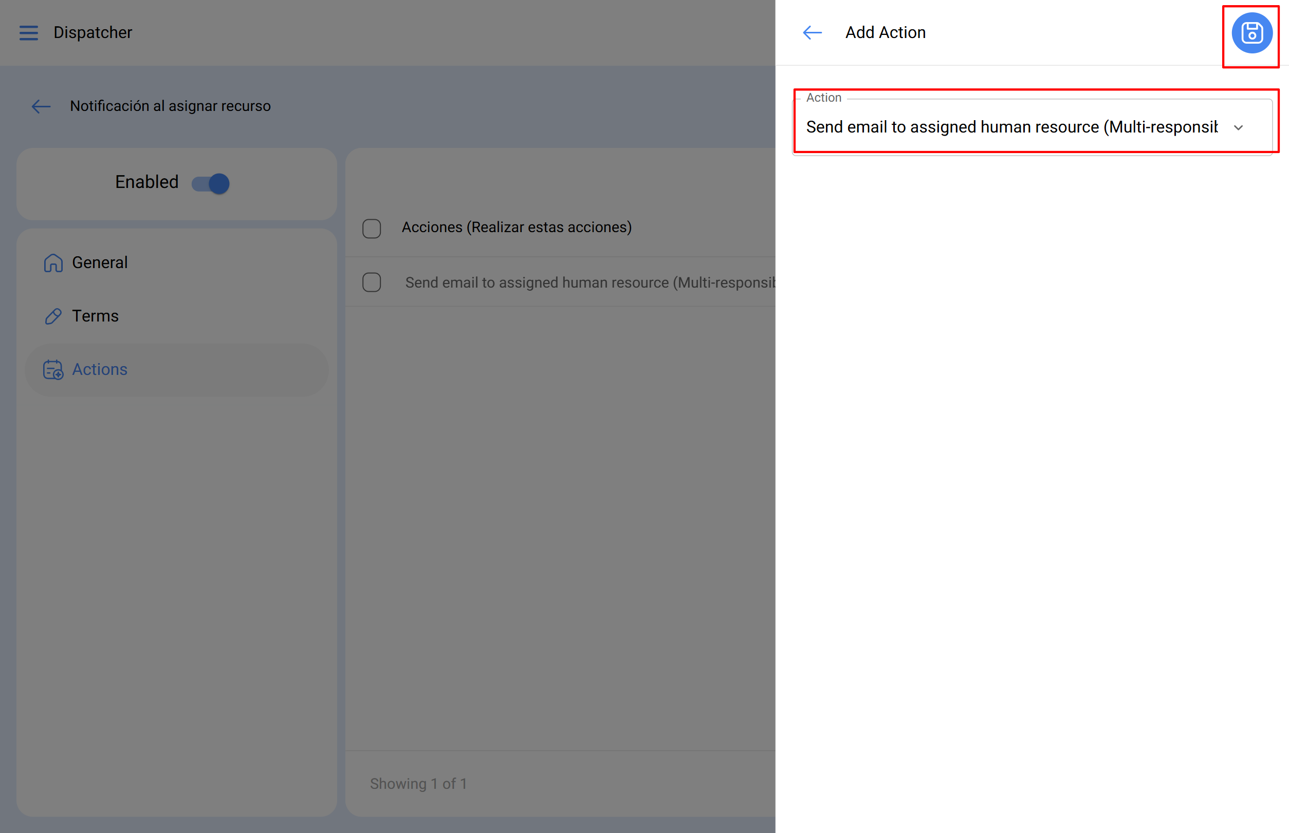Check the Acciones header select-all checkbox
The height and width of the screenshot is (833, 1289).
point(372,228)
